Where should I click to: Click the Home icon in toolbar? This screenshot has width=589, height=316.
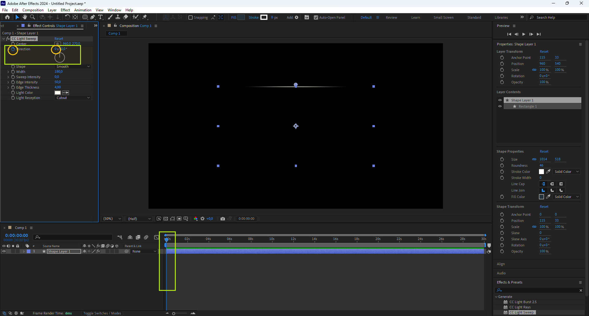7,17
